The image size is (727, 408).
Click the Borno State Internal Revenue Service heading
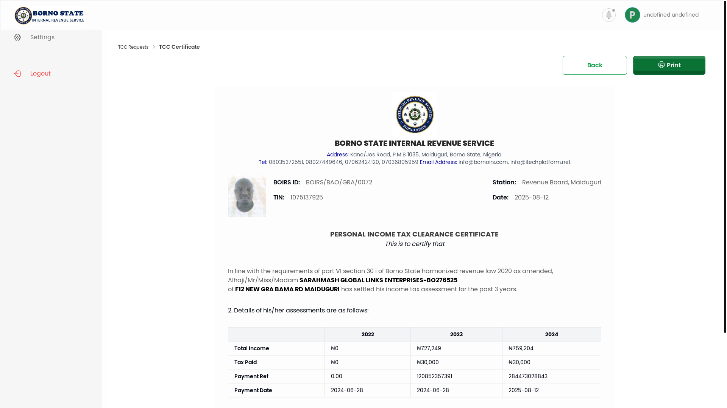click(414, 143)
